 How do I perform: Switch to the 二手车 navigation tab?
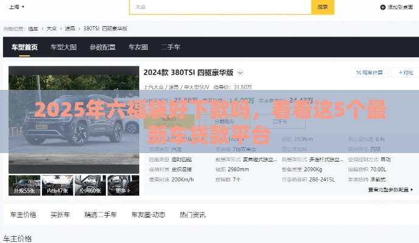170,47
